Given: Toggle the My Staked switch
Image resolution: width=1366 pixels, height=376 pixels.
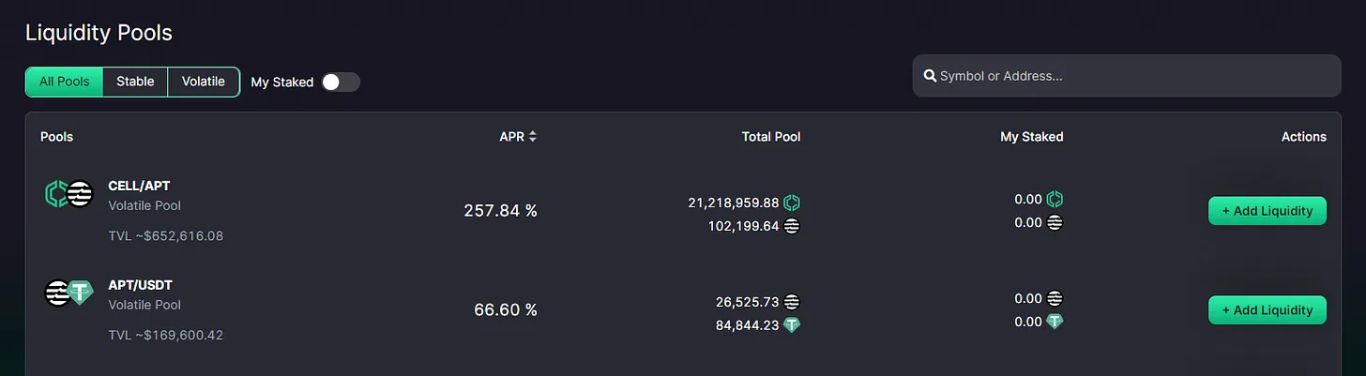Looking at the screenshot, I should click(x=341, y=83).
